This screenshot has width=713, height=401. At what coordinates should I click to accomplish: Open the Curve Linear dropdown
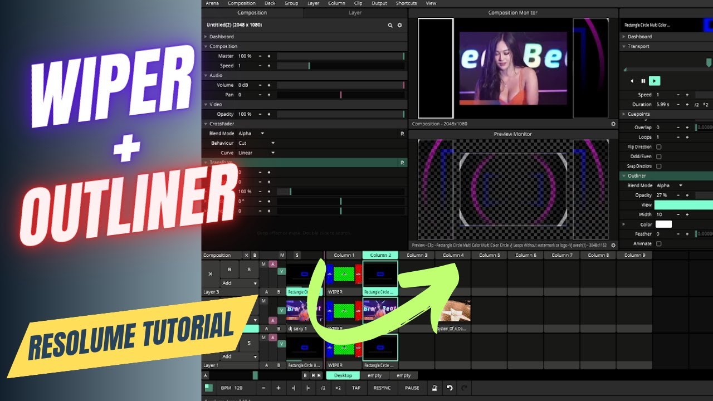(x=256, y=153)
